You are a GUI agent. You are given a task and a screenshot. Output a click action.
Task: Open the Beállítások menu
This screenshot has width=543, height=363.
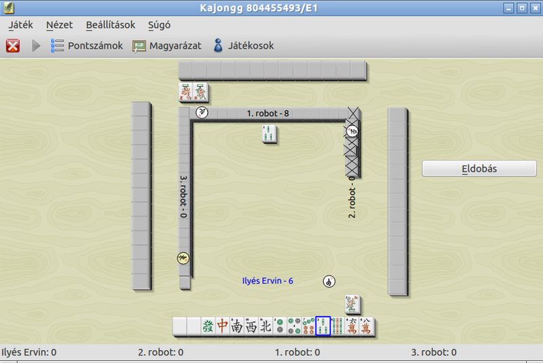tap(111, 25)
